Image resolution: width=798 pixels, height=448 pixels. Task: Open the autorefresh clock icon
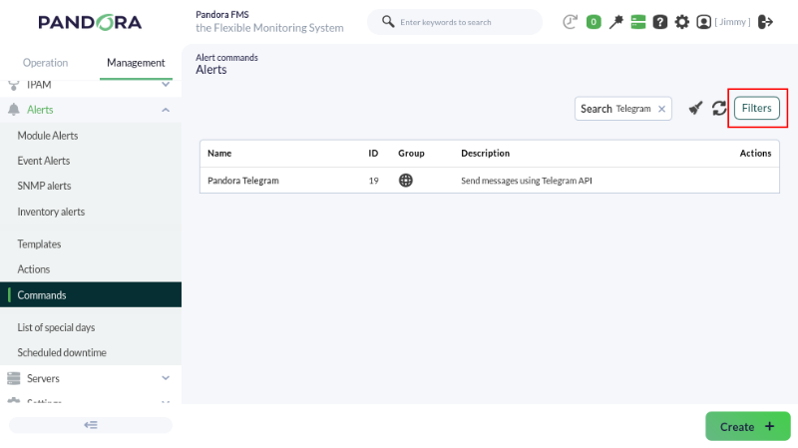coord(570,22)
